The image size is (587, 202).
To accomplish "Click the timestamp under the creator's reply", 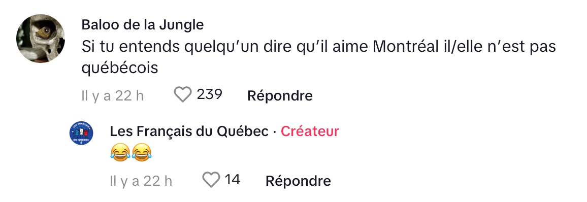I will [141, 181].
